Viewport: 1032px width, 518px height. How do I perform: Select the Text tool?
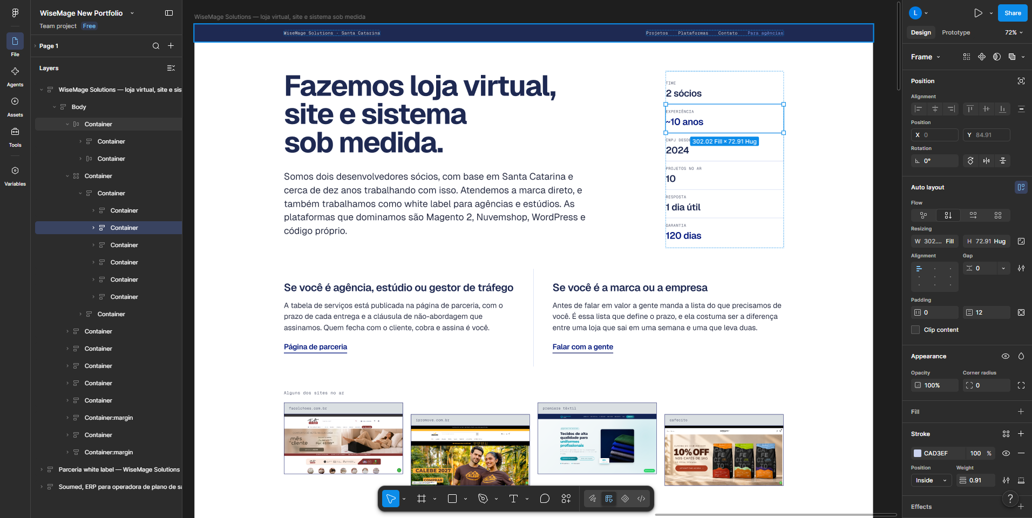(513, 499)
